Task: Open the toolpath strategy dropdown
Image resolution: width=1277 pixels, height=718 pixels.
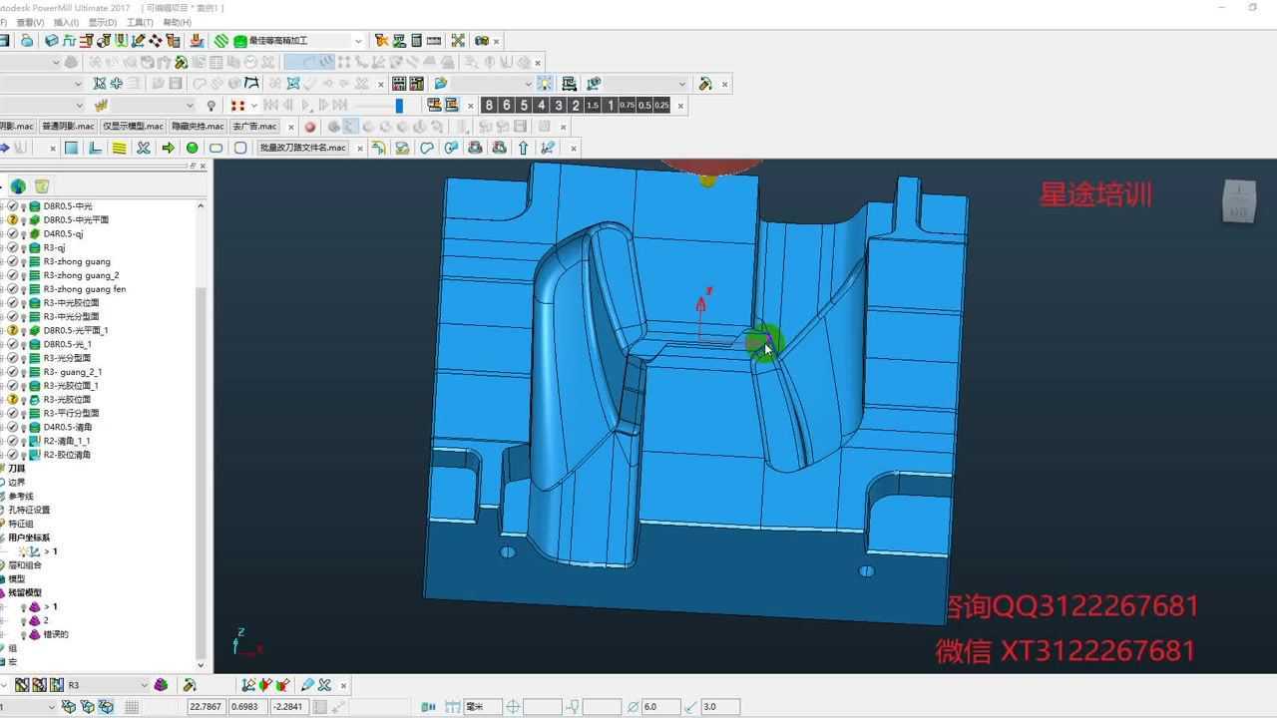Action: coord(358,41)
